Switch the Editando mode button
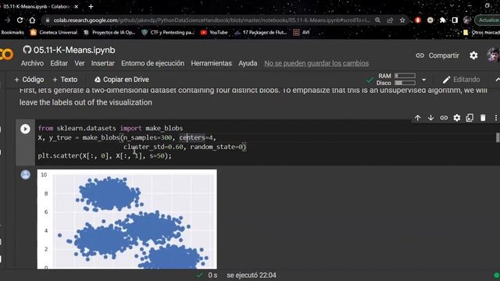This screenshot has width=500, height=281. point(461,80)
